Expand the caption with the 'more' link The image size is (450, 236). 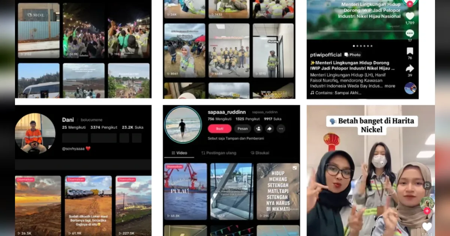[x=390, y=86]
